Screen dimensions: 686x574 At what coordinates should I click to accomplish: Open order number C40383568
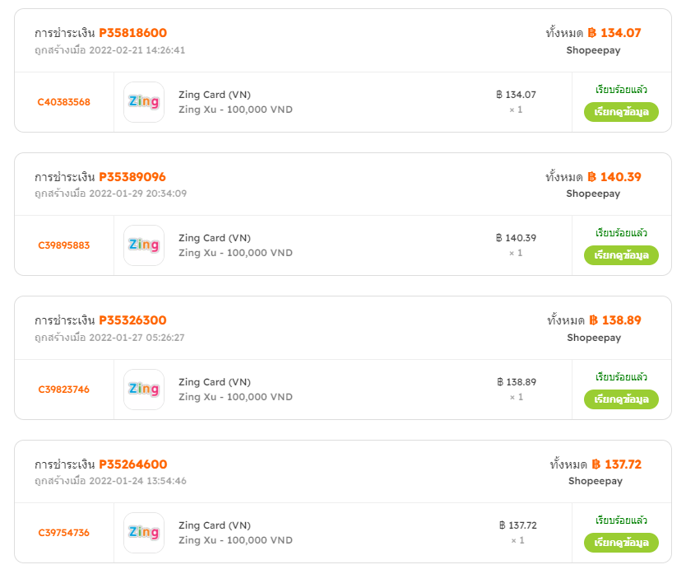click(64, 102)
